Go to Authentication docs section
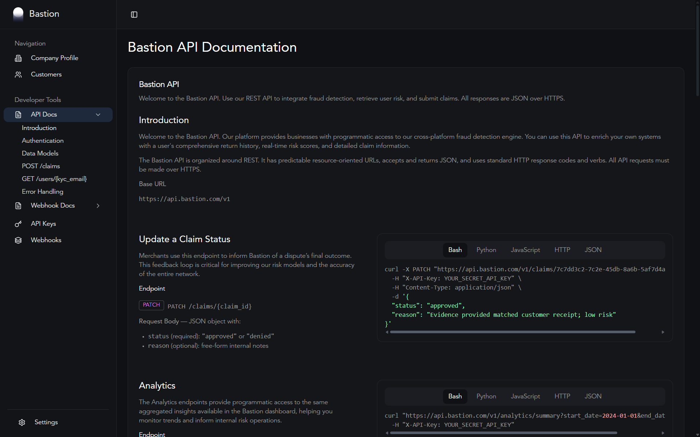 43,141
